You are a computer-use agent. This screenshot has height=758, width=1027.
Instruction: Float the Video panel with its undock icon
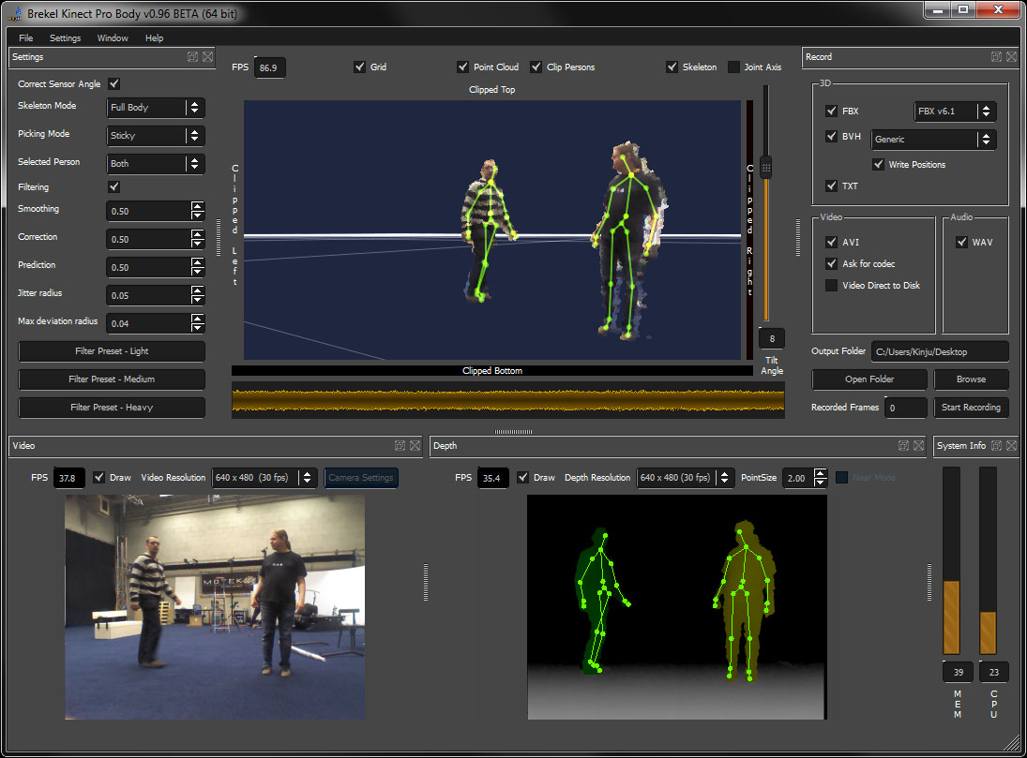click(400, 446)
